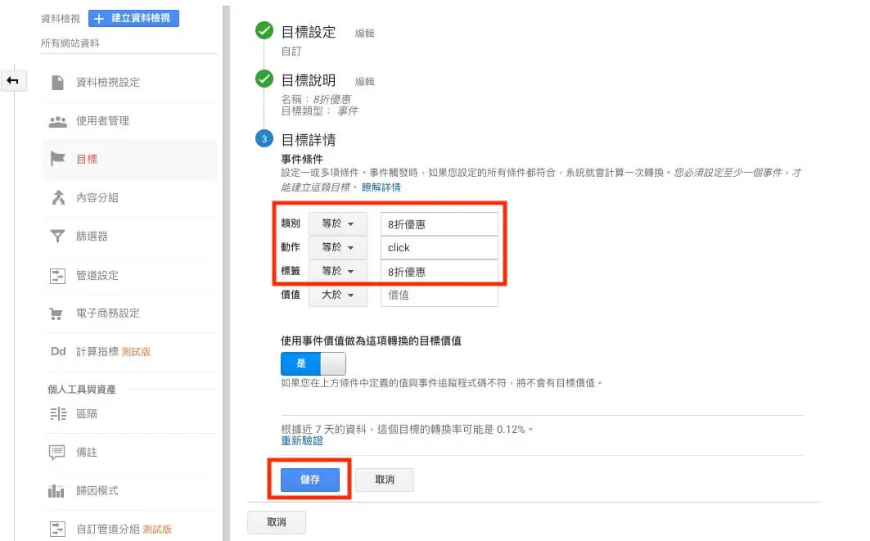Click 取消 button next to 儲存
Screen dimensions: 870x541
385,480
